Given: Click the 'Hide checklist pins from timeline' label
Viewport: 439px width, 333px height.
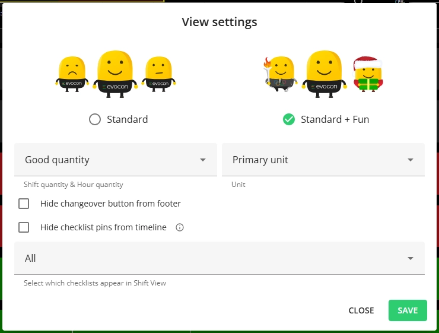Looking at the screenshot, I should click(103, 227).
